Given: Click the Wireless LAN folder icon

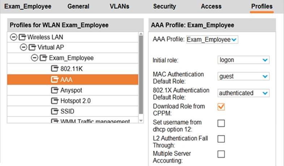Looking at the screenshot, I should point(22,37).
